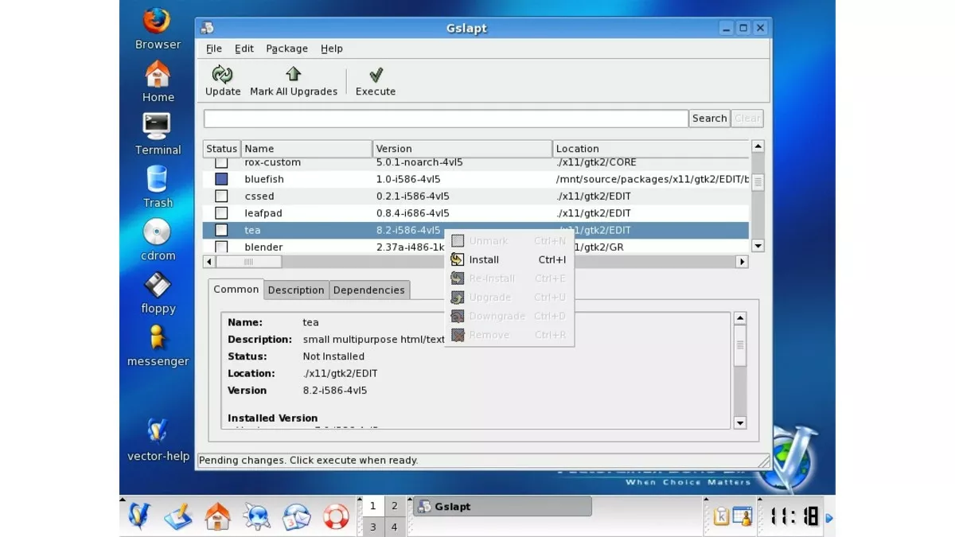Switch to virtual desktop 4
This screenshot has height=537, width=955.
(x=394, y=527)
